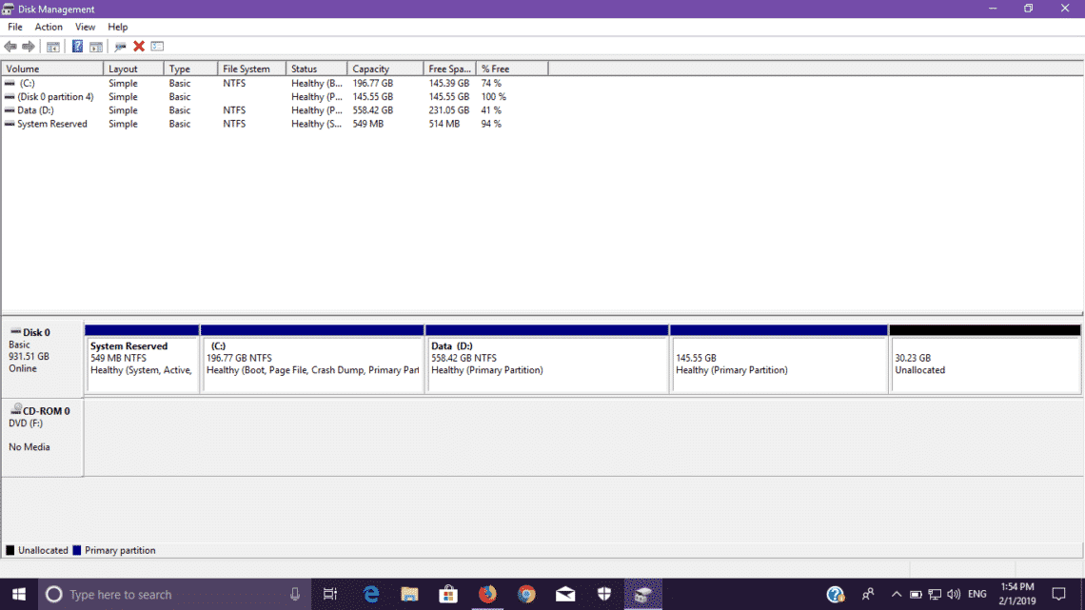The height and width of the screenshot is (610, 1085).
Task: Click the Back arrow toolbar icon
Action: point(10,47)
